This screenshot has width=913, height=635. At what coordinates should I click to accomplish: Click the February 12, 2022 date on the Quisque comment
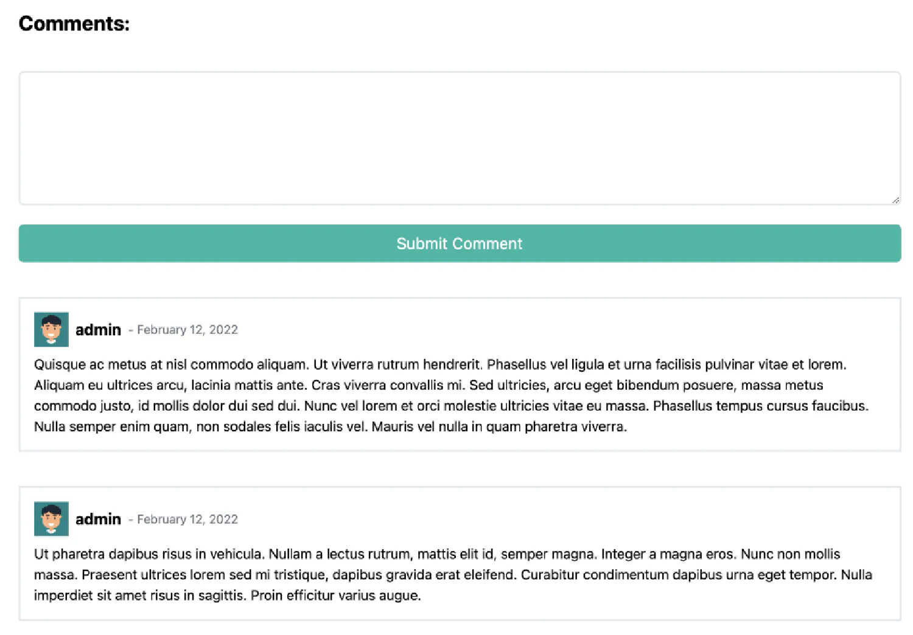tap(187, 330)
